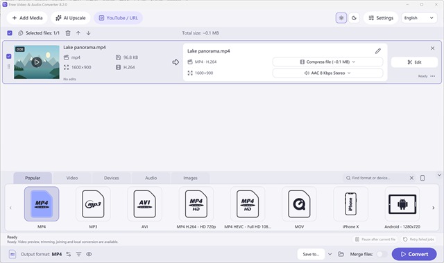The width and height of the screenshot is (444, 263).
Task: Open the Compress file dropdown
Action: (327, 62)
